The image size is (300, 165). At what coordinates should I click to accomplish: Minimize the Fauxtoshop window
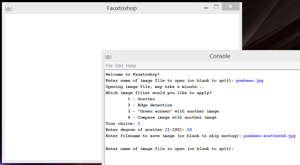coord(206,8)
